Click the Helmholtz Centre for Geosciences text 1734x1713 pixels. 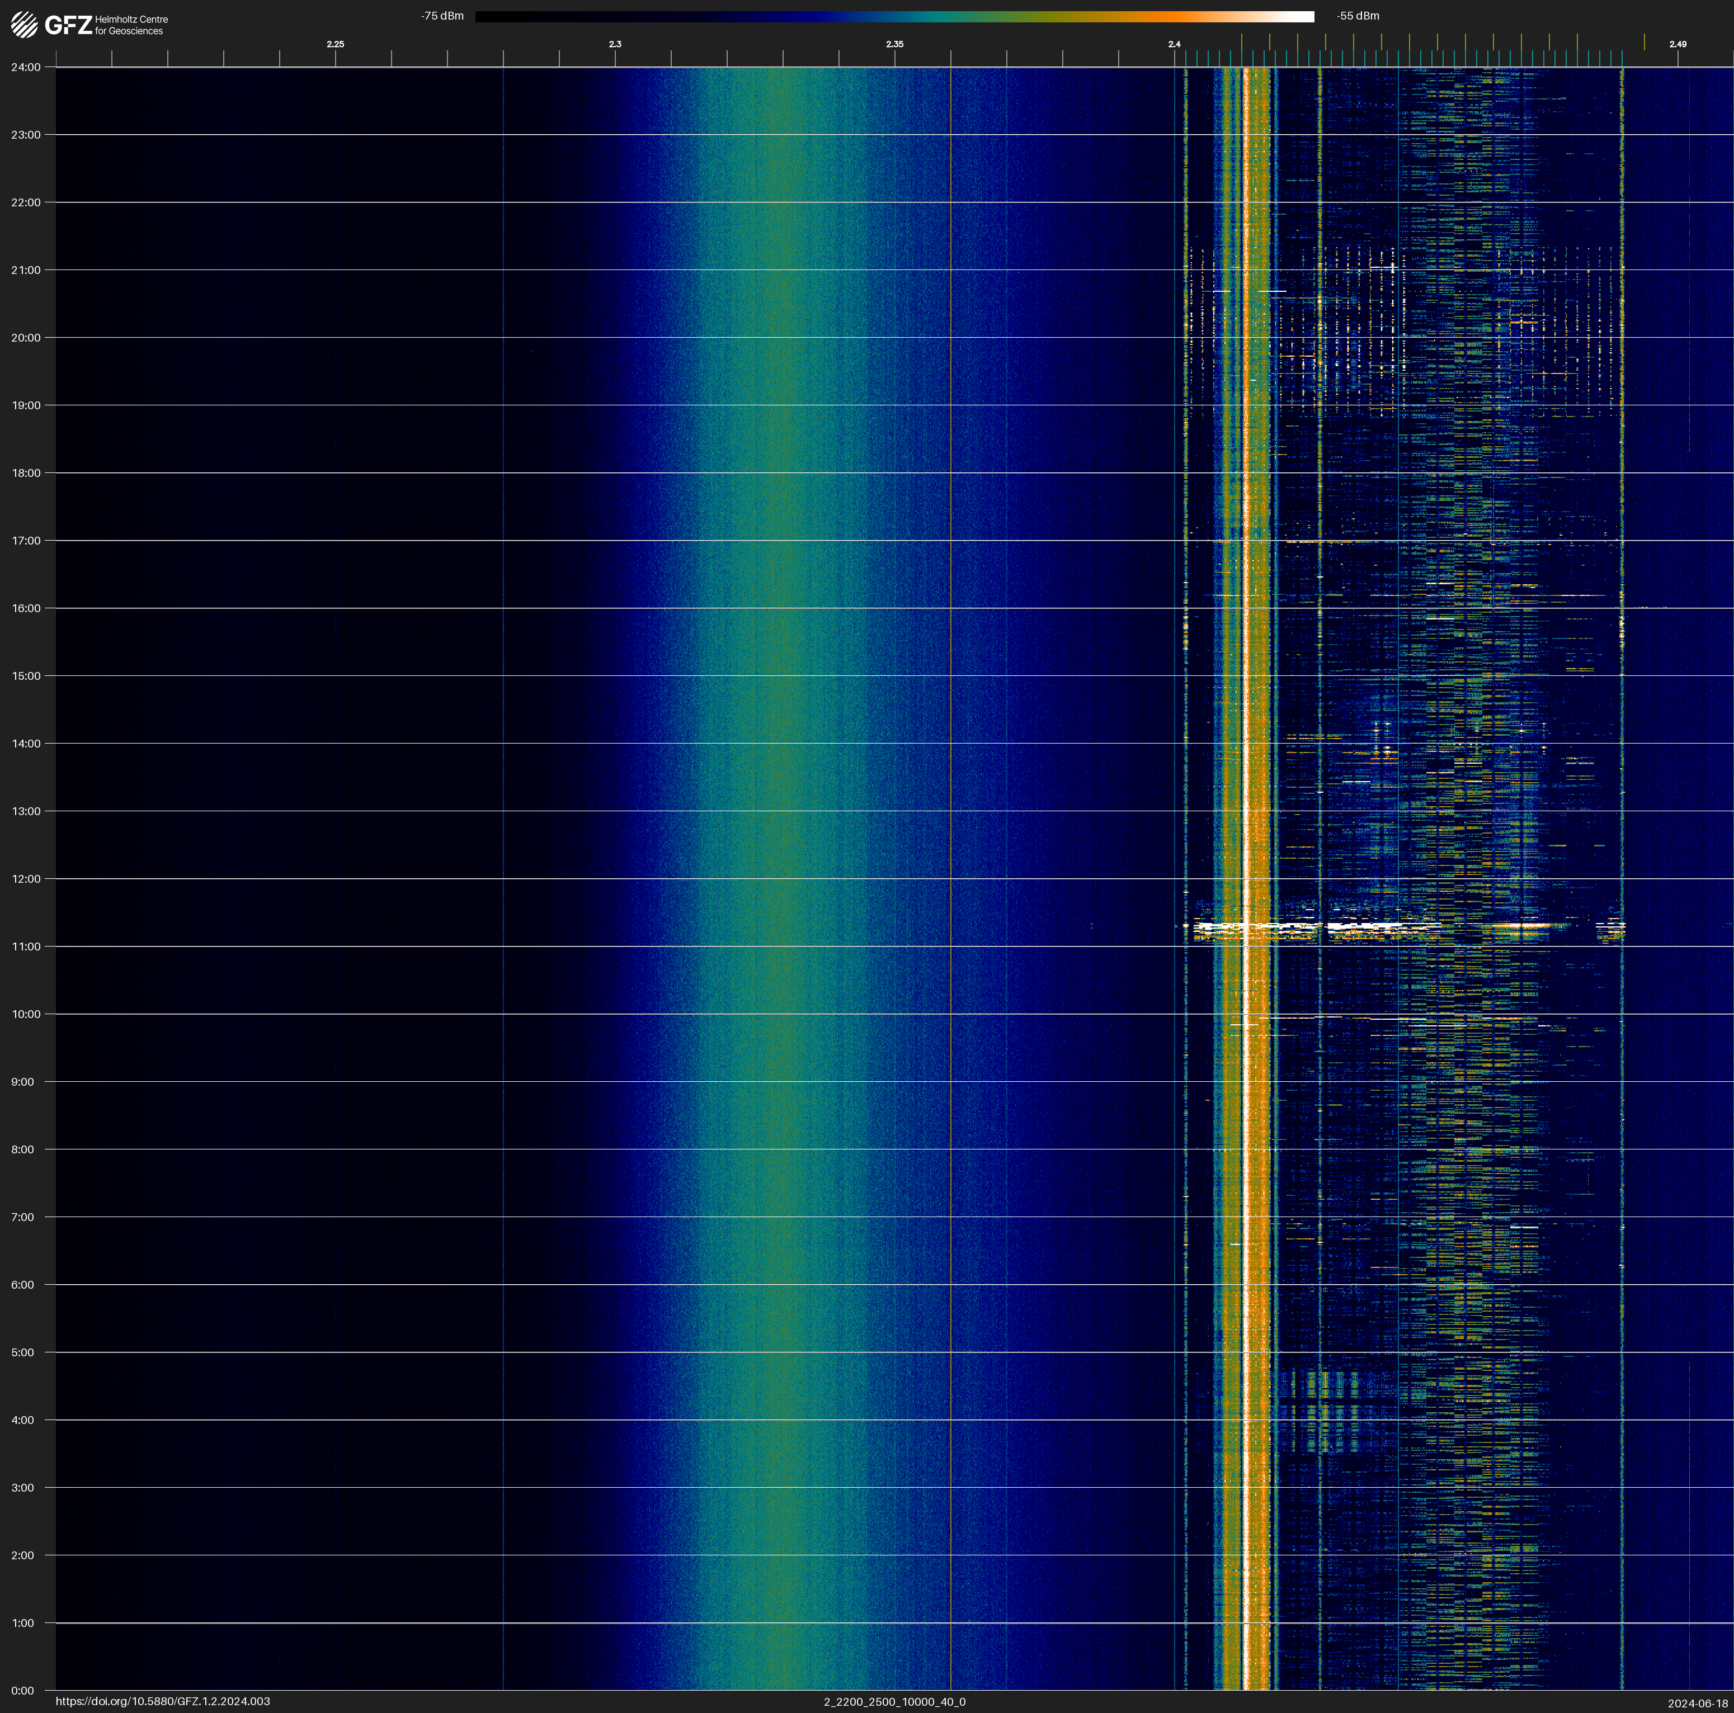pyautogui.click(x=131, y=25)
